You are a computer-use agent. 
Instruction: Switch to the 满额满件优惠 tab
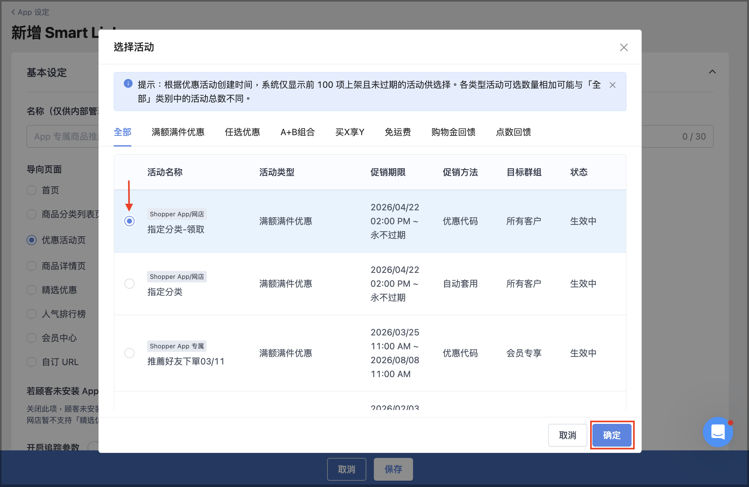[x=178, y=132]
